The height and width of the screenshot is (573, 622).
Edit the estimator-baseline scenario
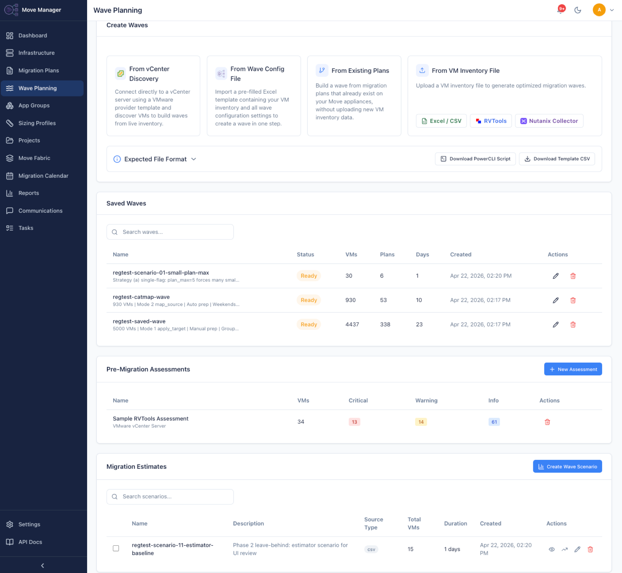[x=577, y=549]
